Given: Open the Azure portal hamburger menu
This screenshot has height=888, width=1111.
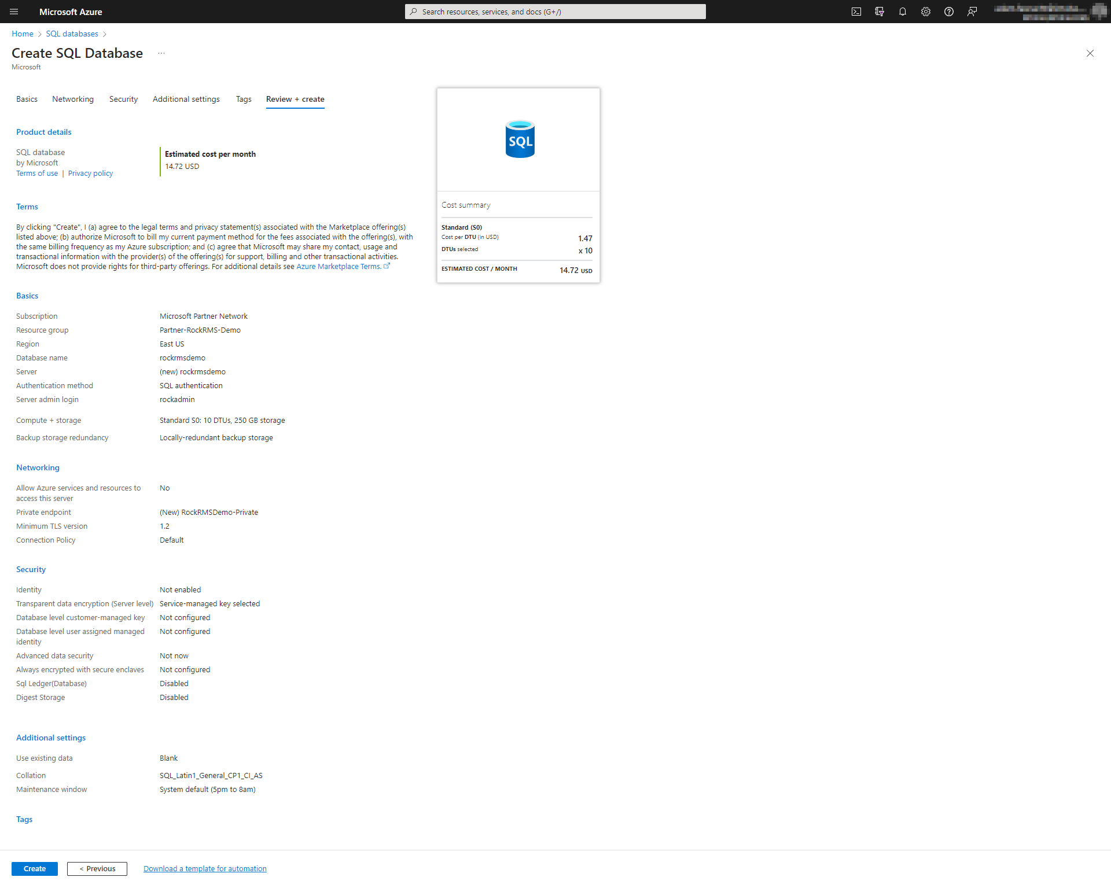Looking at the screenshot, I should coord(14,11).
